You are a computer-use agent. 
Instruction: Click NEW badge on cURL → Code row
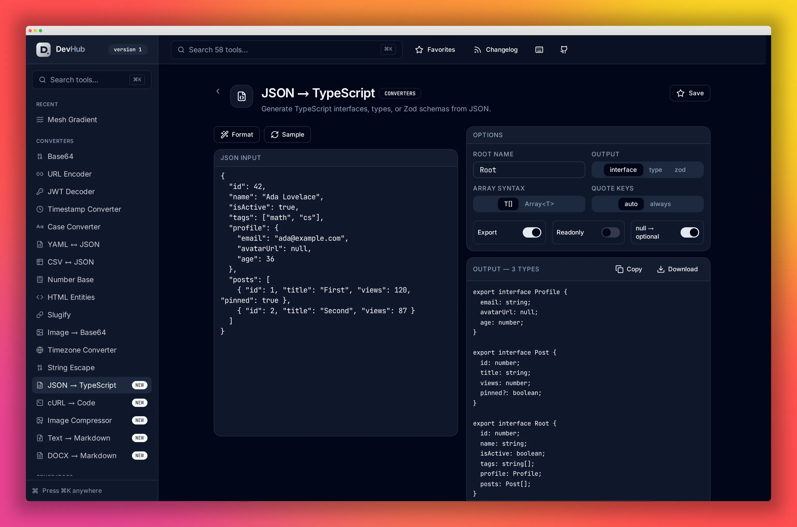pyautogui.click(x=139, y=403)
